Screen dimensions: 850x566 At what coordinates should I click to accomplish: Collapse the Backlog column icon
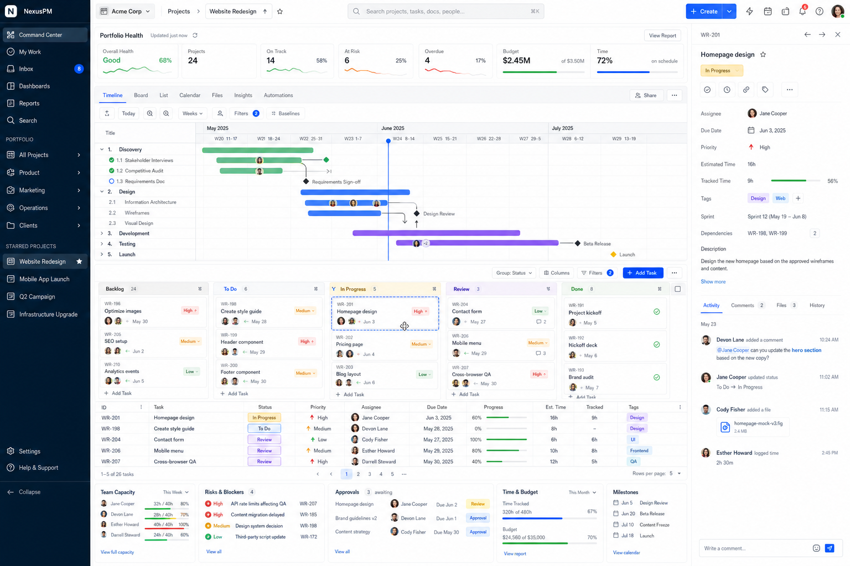(200, 289)
